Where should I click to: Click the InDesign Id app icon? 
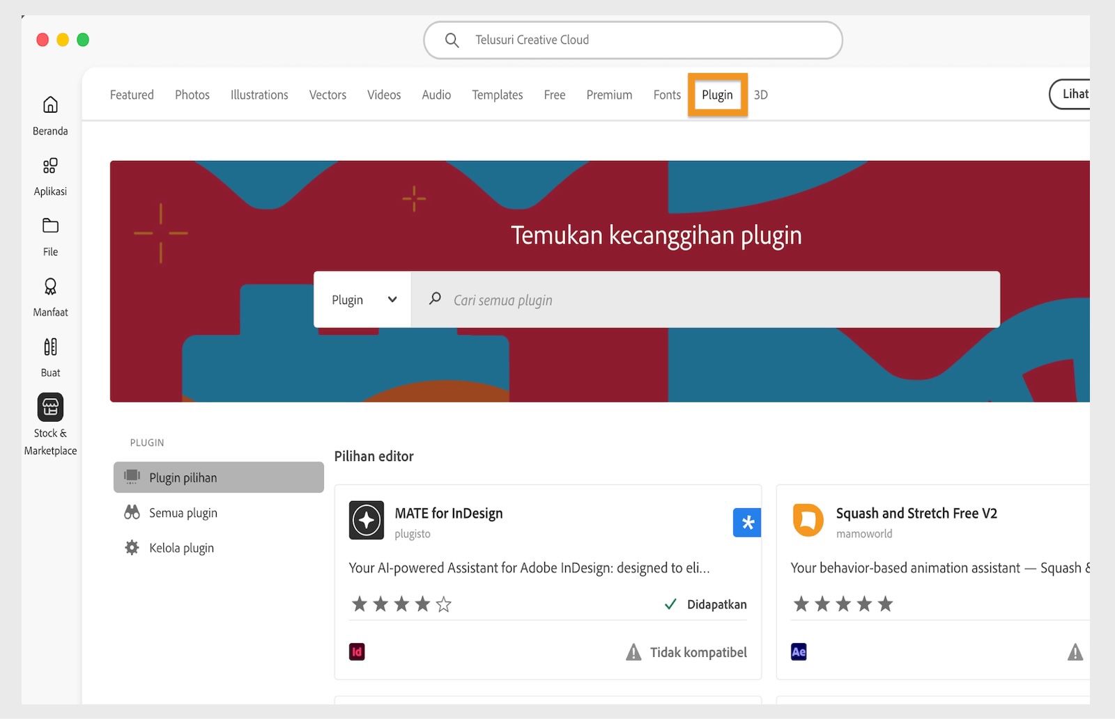pos(357,652)
